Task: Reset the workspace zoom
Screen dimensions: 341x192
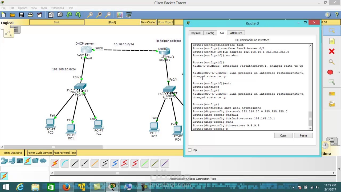Action: point(99,15)
